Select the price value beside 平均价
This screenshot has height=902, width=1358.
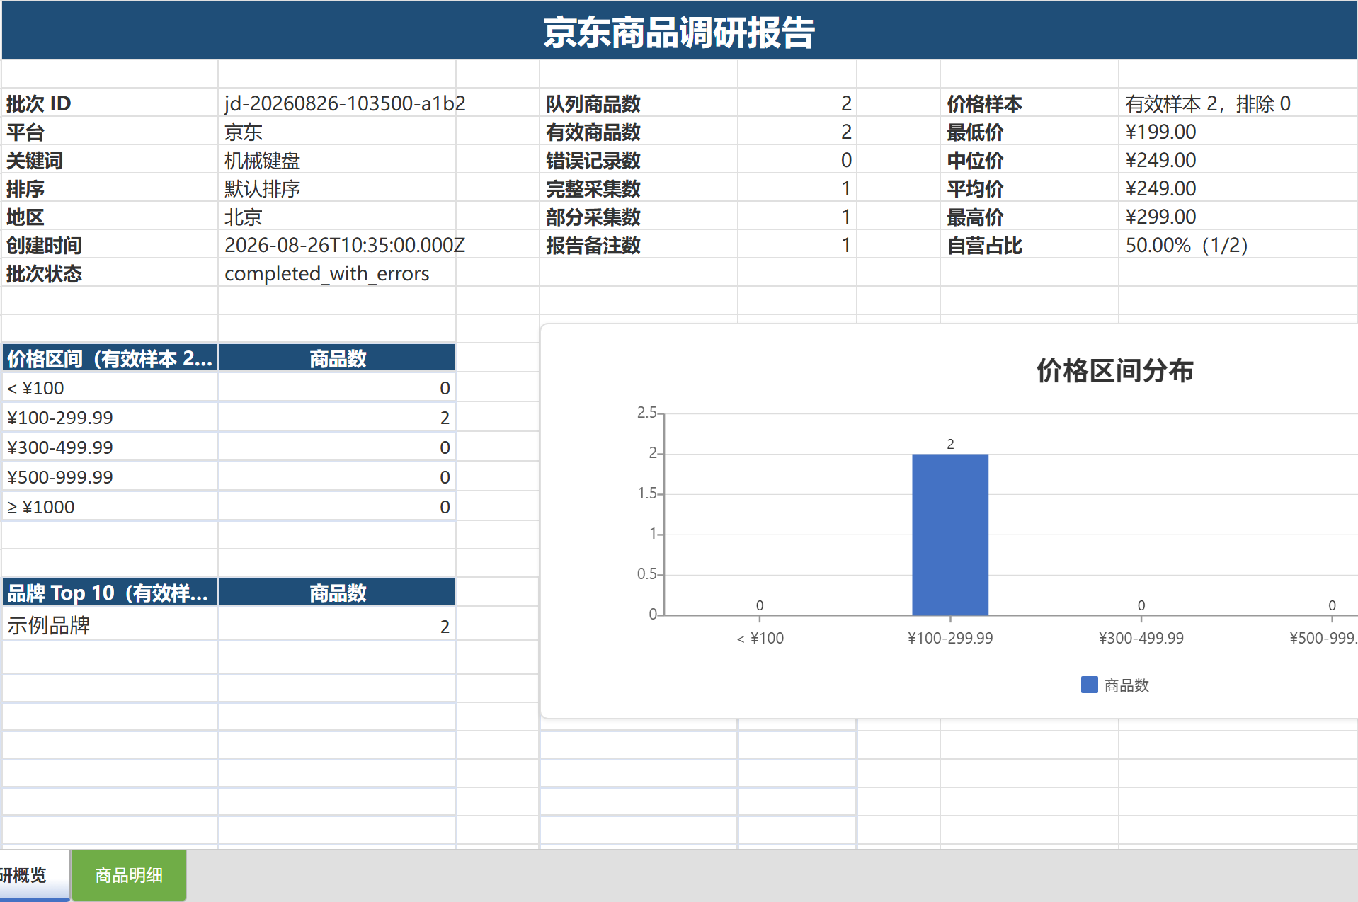click(1238, 188)
